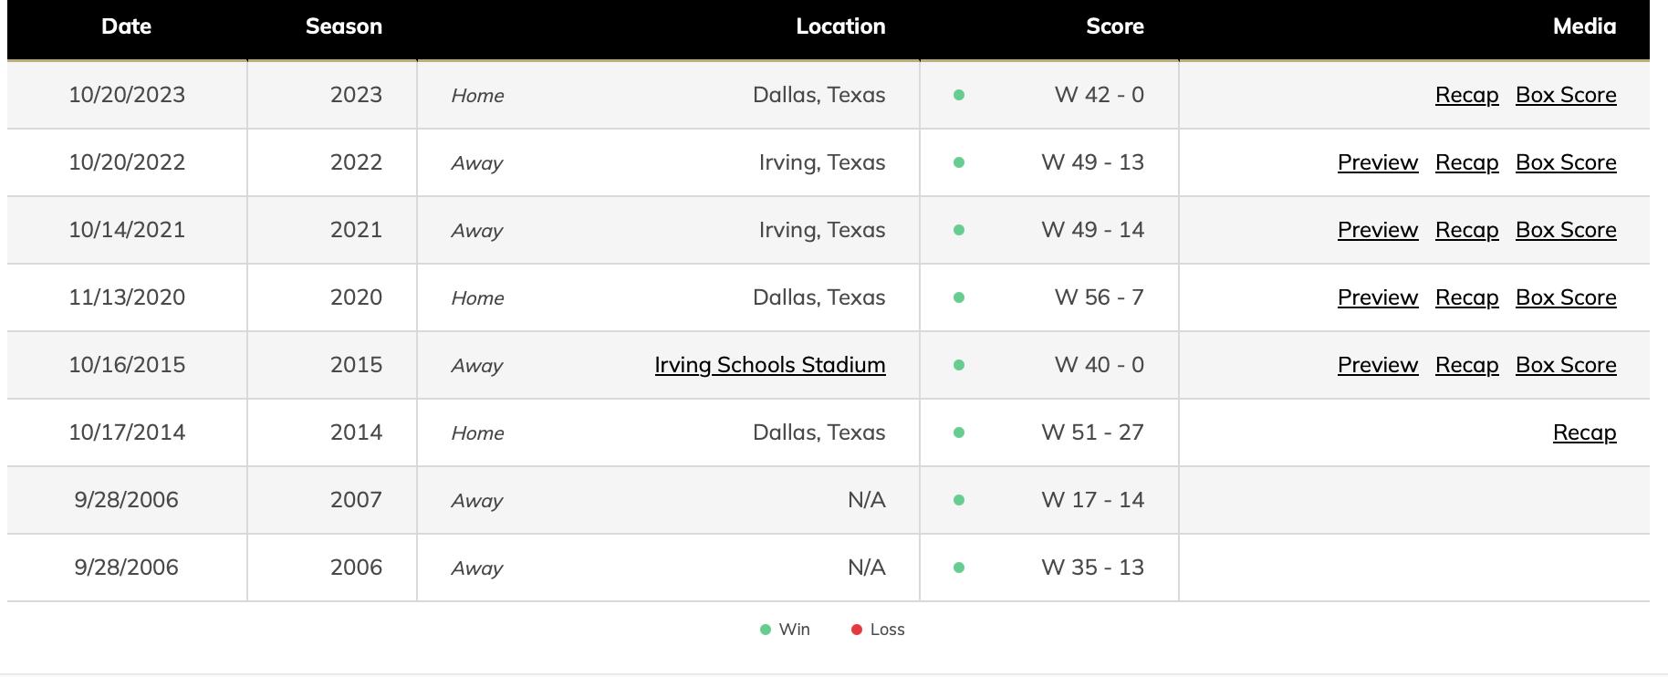Open the Recap for the 10/20/2023 game
Screen dimensions: 1668x677
pos(1466,95)
